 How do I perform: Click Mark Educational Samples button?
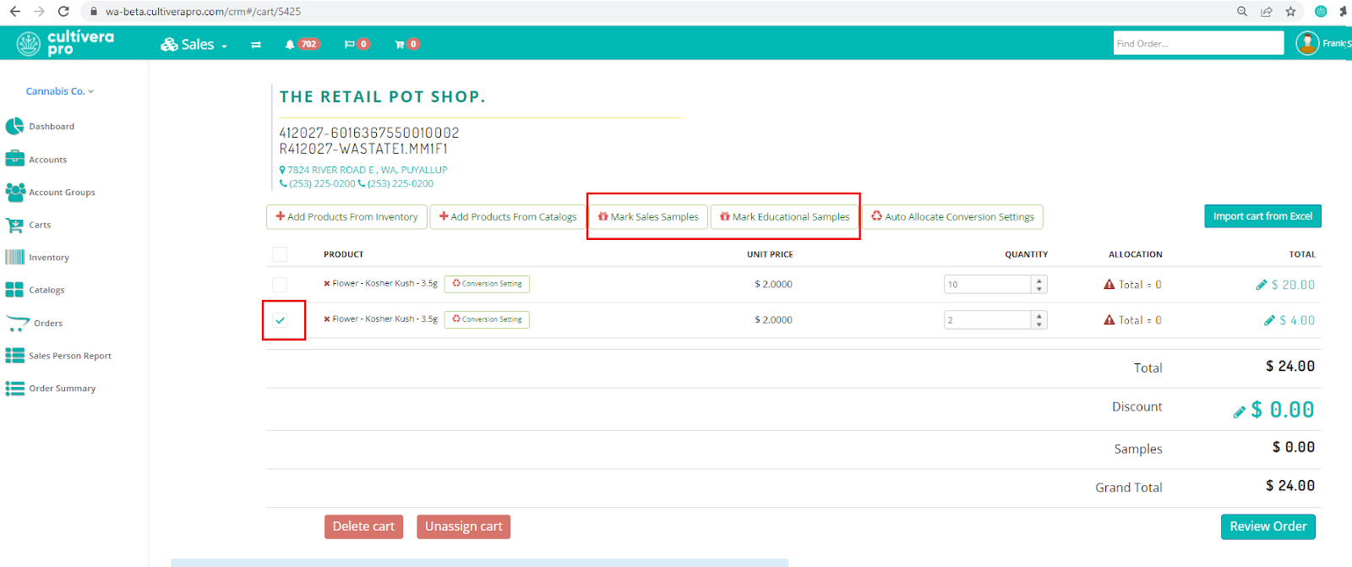coord(785,217)
